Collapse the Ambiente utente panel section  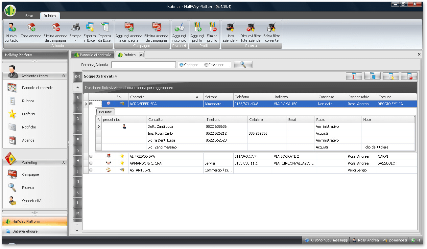coord(63,76)
